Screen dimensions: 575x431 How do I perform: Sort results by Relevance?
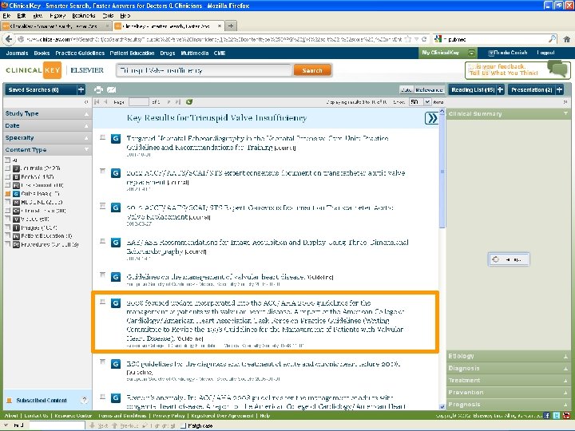pos(429,89)
